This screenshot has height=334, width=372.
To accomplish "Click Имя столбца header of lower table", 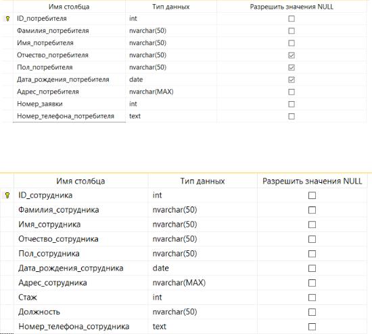I will coord(81,181).
